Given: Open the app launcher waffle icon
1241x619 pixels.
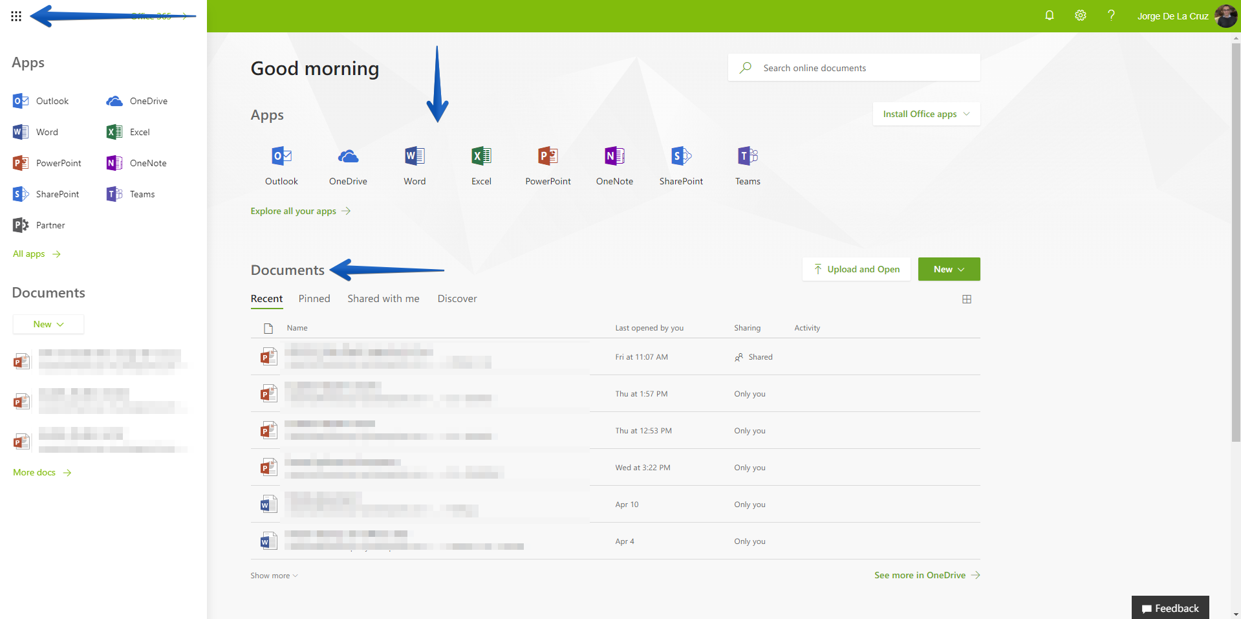Looking at the screenshot, I should pos(16,16).
